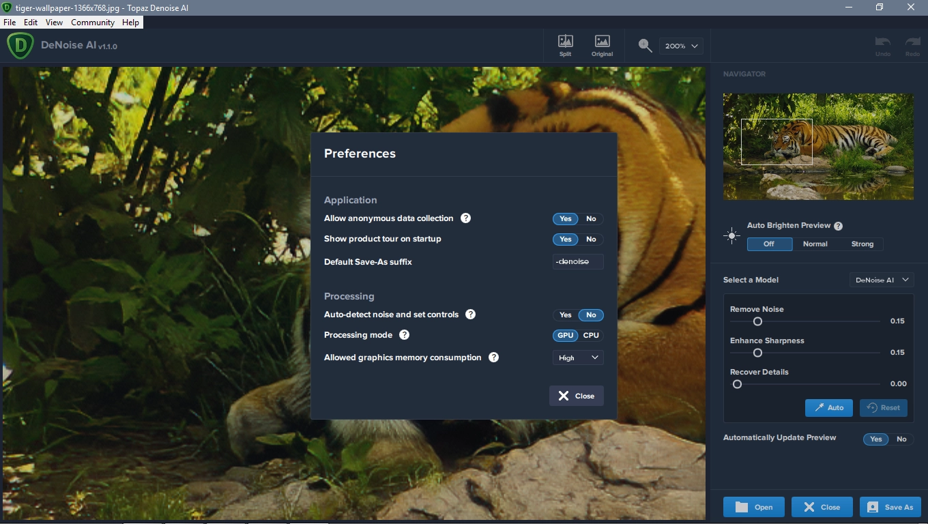928x524 pixels.
Task: Click the Recover Details slider handle
Action: [737, 384]
